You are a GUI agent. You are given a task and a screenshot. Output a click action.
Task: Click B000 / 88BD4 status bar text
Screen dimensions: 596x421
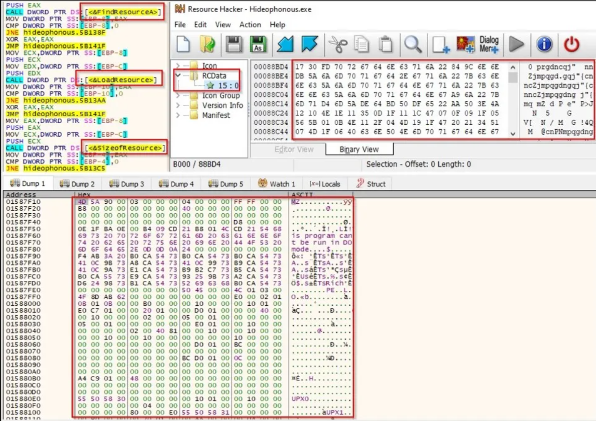tap(197, 164)
